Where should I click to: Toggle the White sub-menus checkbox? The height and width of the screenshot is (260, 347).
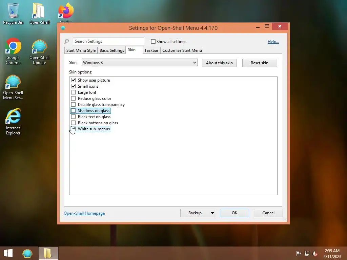point(73,129)
